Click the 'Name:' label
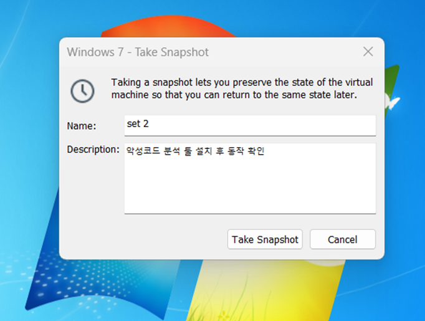 point(82,126)
